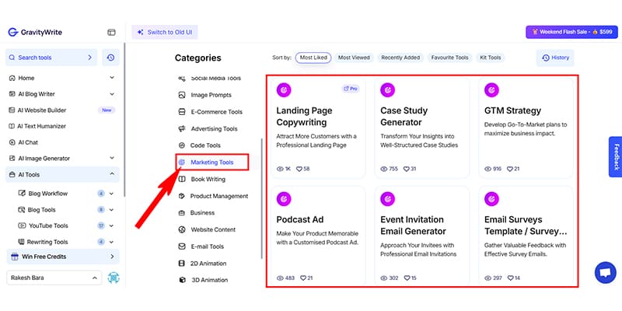Sort tools by Most Liked
This screenshot has height=311, width=622.
click(x=313, y=58)
